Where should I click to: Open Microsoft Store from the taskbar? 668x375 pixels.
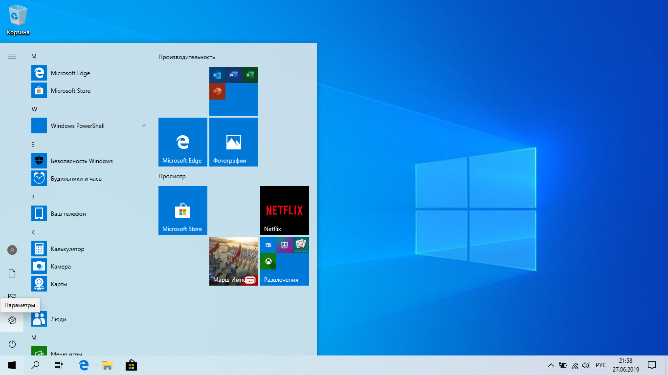tap(131, 365)
